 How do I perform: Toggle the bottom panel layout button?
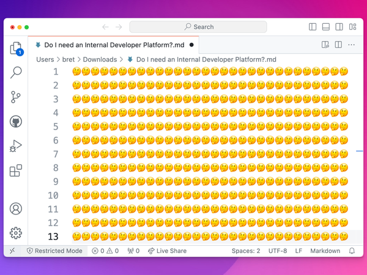click(326, 27)
